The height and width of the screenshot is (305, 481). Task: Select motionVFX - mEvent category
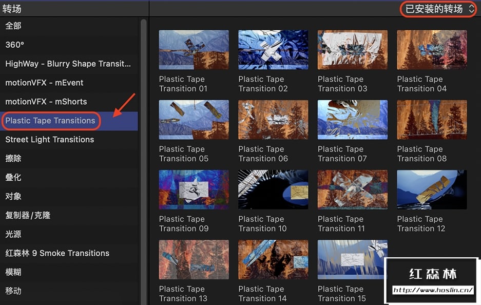[x=69, y=83]
